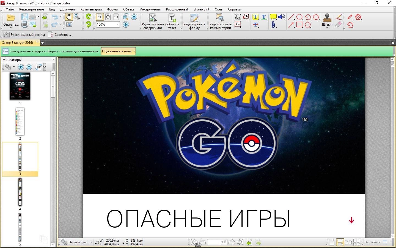Click the Print icon in toolbar
The width and height of the screenshot is (396, 248).
click(x=25, y=25)
